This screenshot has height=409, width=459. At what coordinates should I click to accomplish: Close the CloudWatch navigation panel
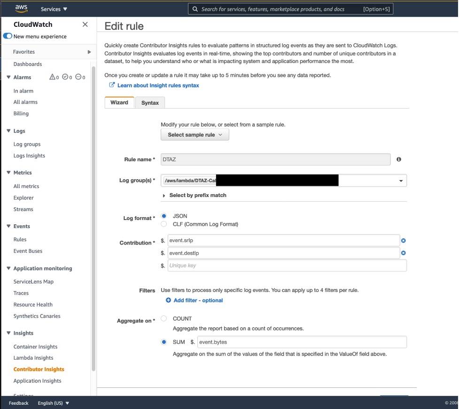85,24
